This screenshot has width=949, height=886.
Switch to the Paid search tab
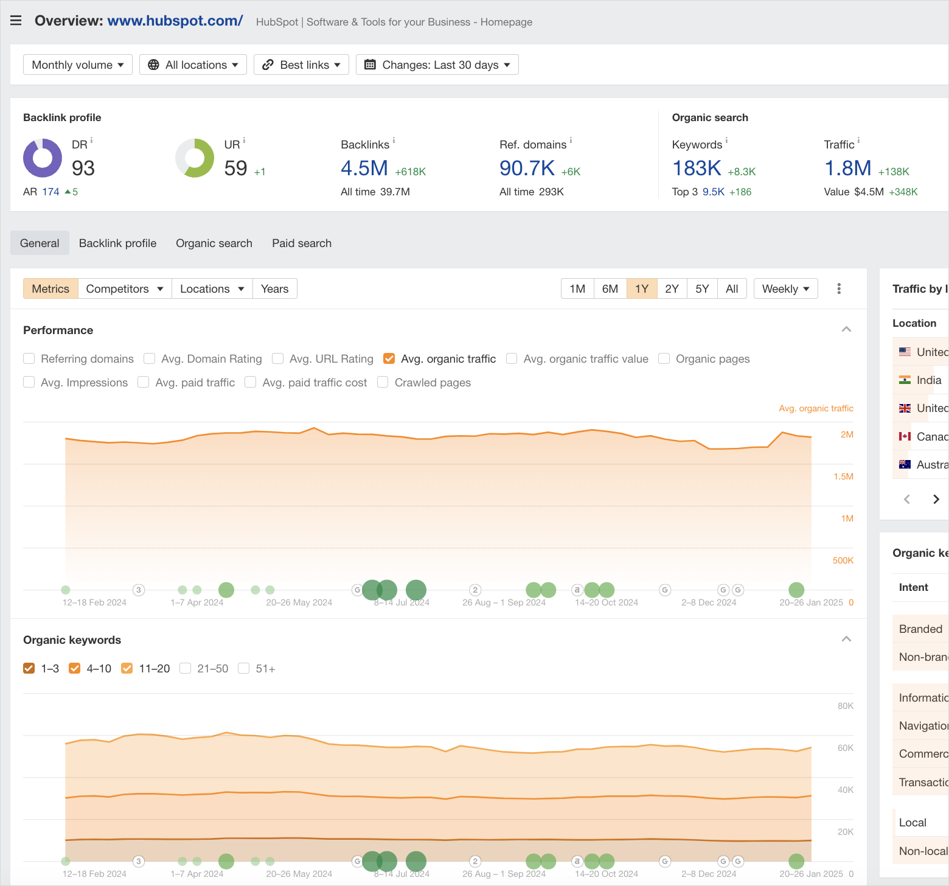(302, 243)
